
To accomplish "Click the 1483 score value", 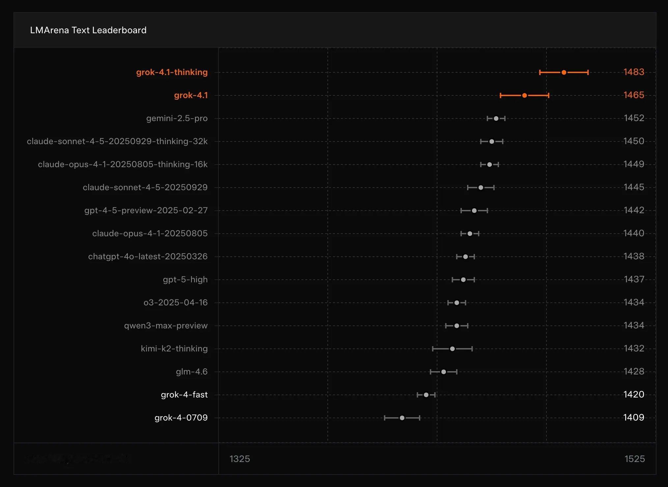I will [633, 72].
